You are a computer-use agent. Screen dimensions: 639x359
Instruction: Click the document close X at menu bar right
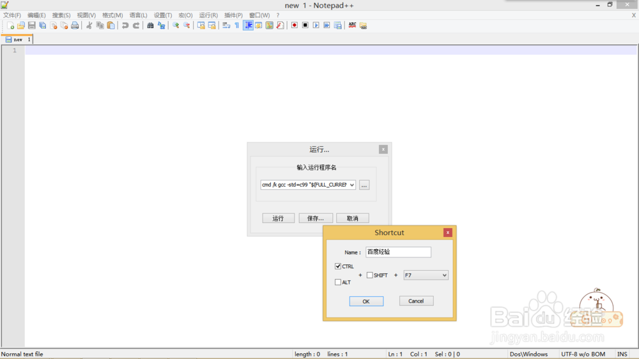point(634,15)
